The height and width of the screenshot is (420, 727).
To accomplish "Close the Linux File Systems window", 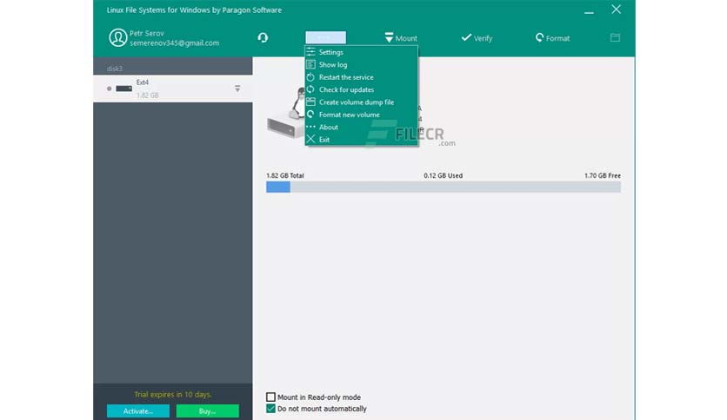I will coord(617,10).
